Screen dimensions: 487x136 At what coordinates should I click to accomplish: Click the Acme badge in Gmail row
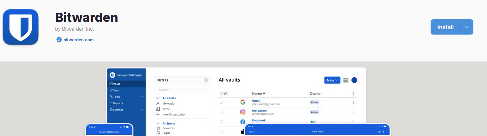pyautogui.click(x=314, y=102)
